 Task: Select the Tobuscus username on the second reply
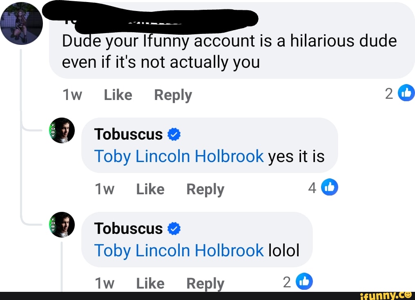point(128,228)
